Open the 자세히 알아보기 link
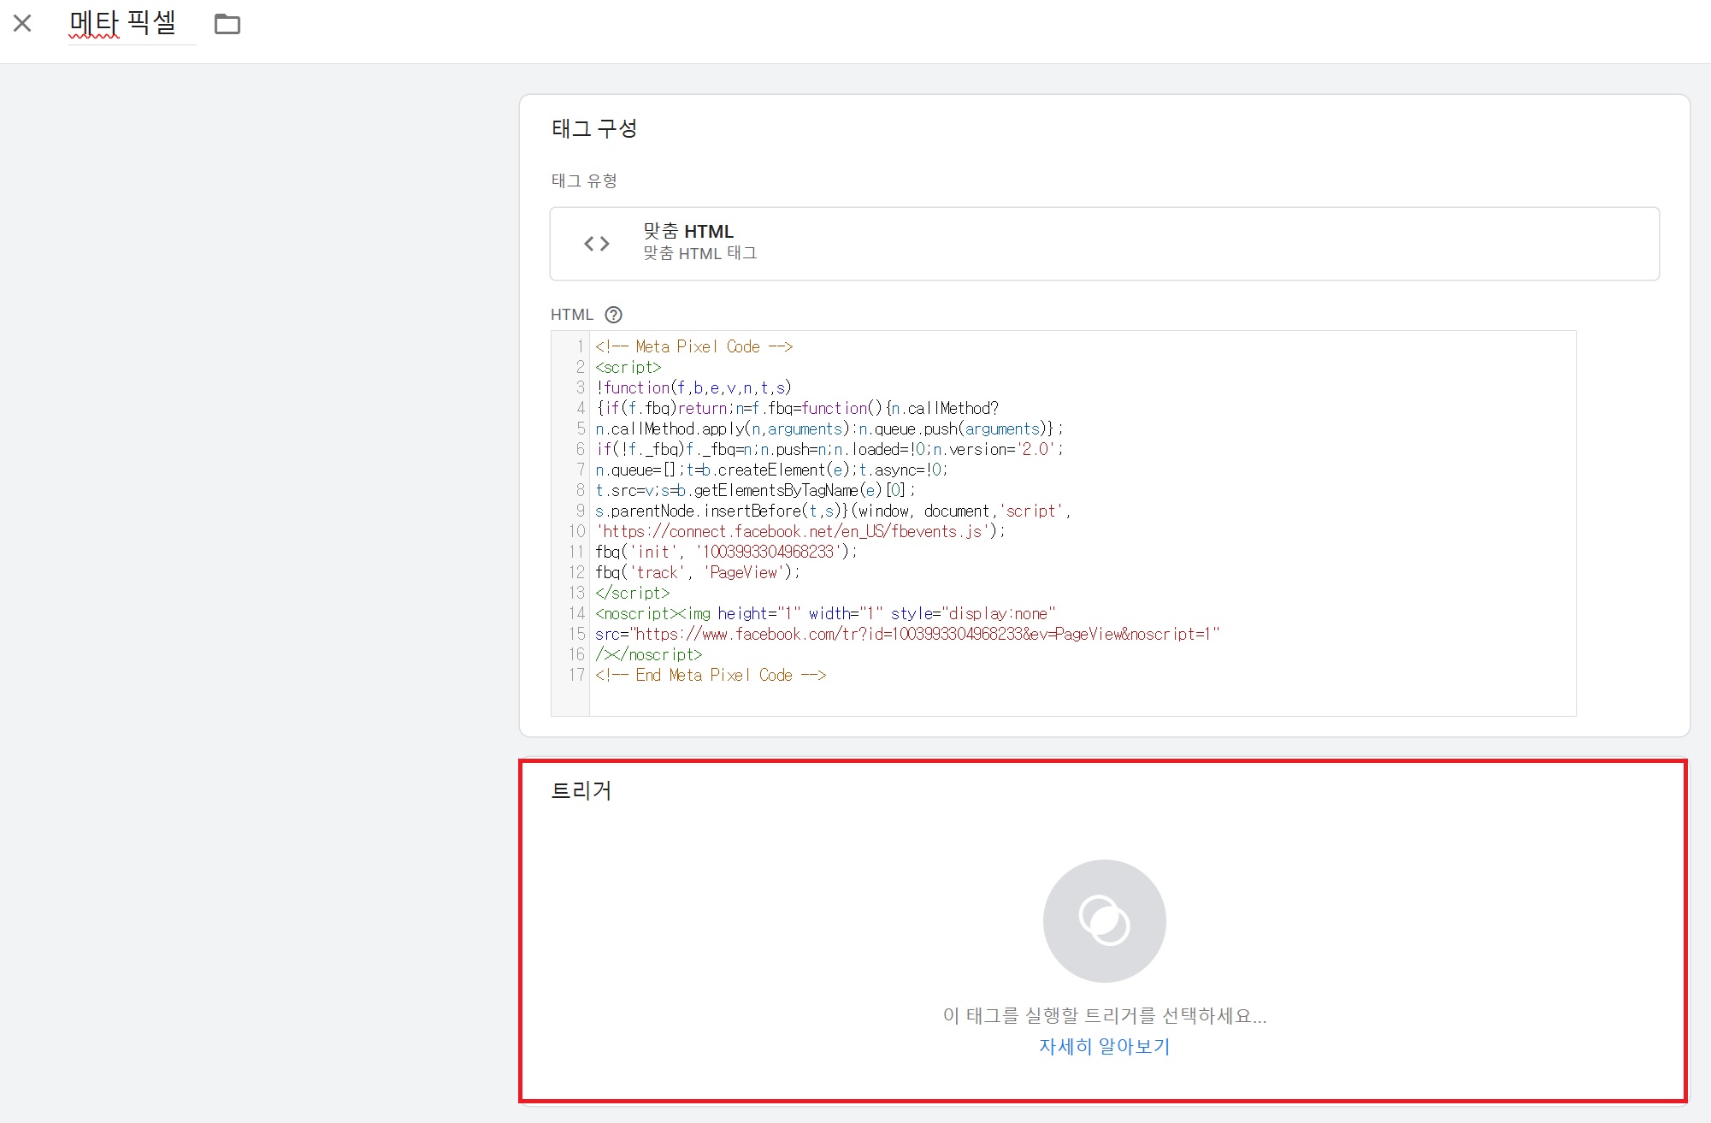Image resolution: width=1711 pixels, height=1123 pixels. 1104,1046
